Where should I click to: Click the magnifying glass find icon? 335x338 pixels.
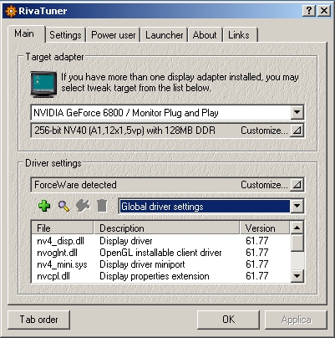click(x=63, y=207)
